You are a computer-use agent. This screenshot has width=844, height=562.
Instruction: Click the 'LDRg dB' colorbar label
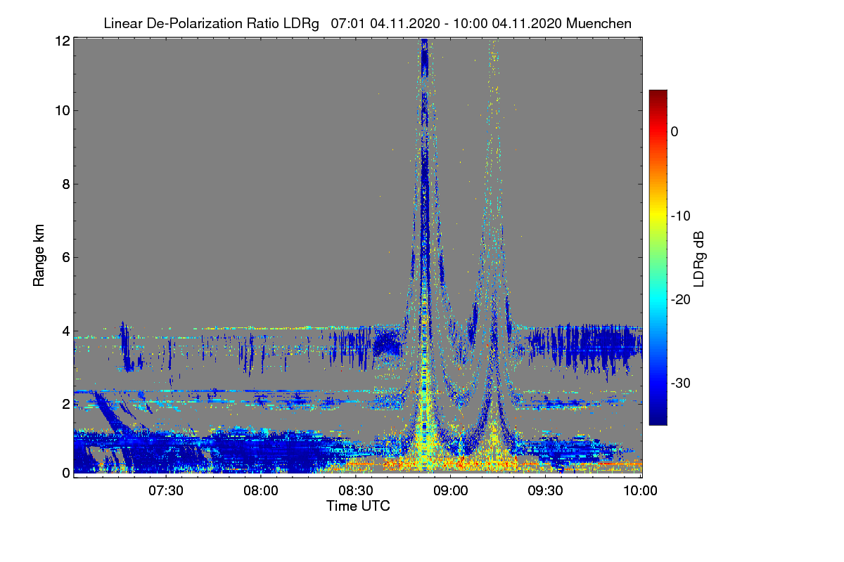[699, 259]
